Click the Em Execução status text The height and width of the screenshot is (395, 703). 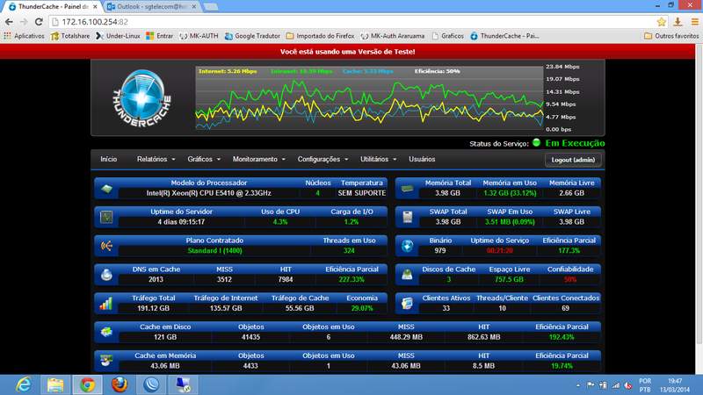(x=575, y=143)
